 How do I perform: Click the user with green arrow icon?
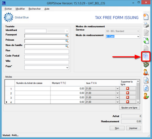click(x=146, y=96)
